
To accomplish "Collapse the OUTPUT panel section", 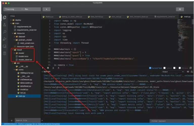I will tap(42, 72).
